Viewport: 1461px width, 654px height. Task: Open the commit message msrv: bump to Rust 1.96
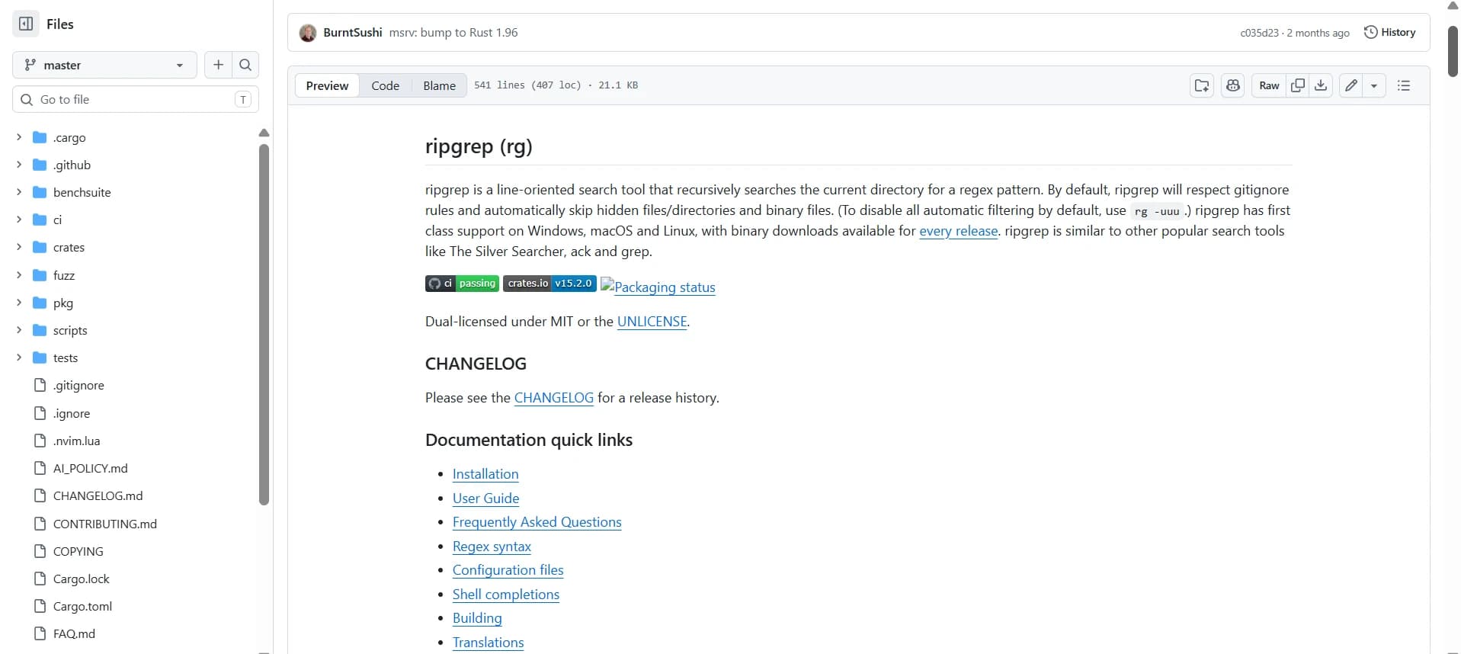(453, 32)
